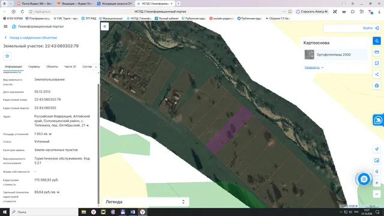The image size is (384, 216).
Task: Open the hamburger menu of the Geoportal
Action: [5, 26]
